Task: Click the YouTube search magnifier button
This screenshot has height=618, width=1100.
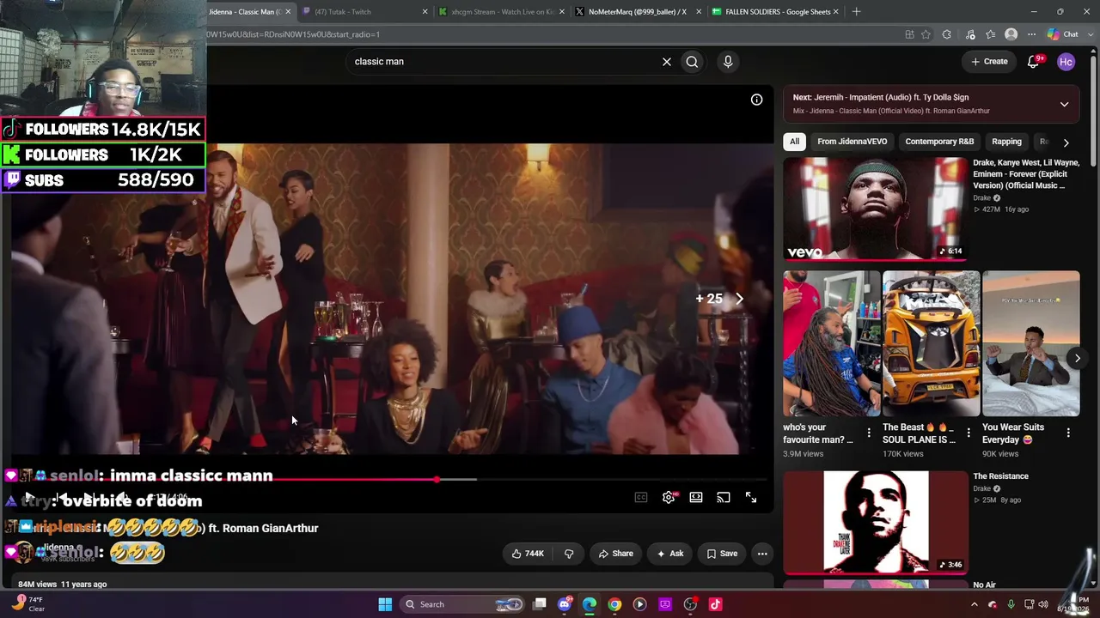Action: [x=692, y=62]
